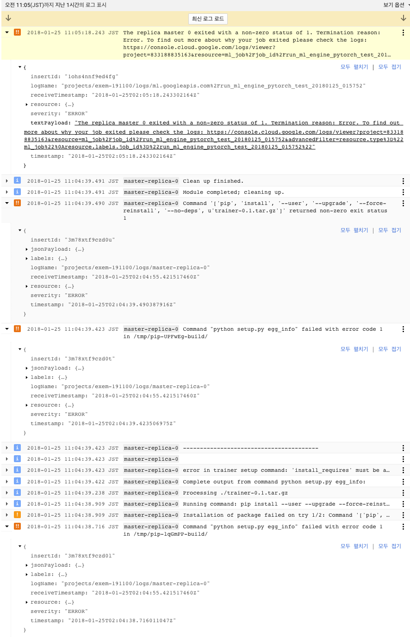Expand the 'Clean up finished.' log entry
Image resolution: width=410 pixels, height=637 pixels.
pos(7,181)
